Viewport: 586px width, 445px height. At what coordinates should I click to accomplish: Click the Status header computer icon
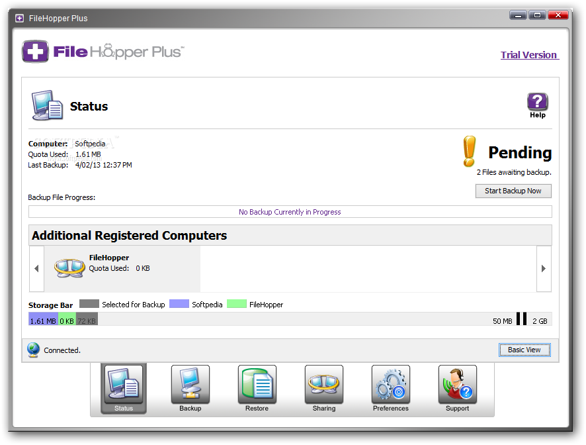click(x=47, y=105)
